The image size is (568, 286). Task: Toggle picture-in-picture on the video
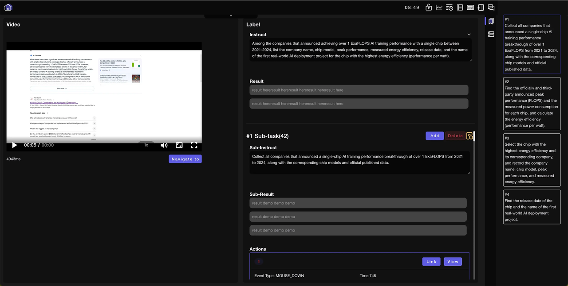click(179, 145)
